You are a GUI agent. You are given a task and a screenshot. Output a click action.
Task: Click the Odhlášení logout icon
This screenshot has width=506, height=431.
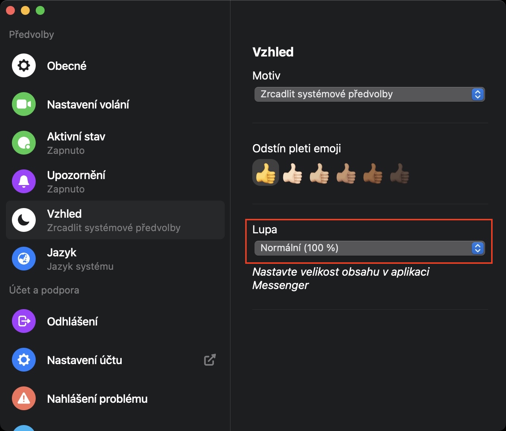[24, 321]
